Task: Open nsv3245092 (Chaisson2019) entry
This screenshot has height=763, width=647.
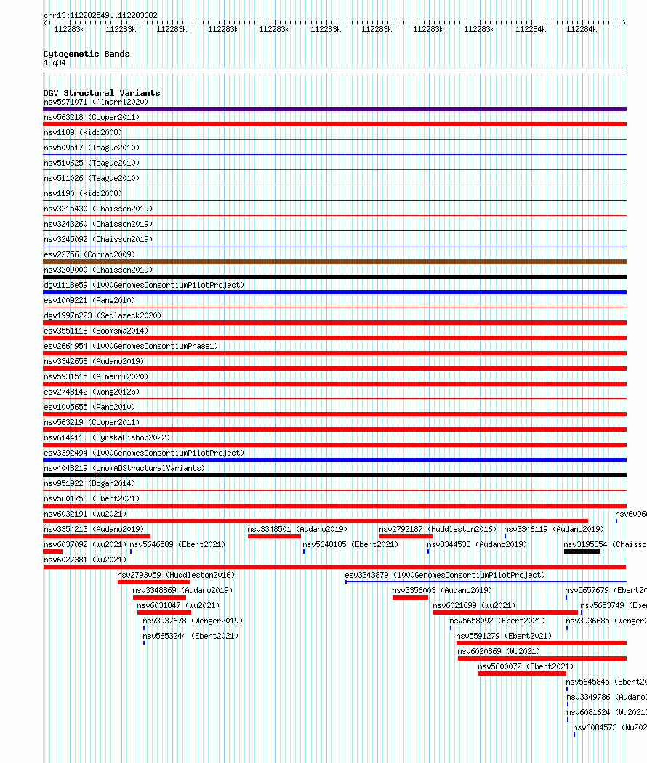Action: 98,239
